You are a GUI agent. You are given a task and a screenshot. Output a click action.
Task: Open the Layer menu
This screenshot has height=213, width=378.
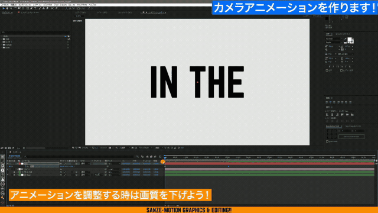[x=37, y=5]
